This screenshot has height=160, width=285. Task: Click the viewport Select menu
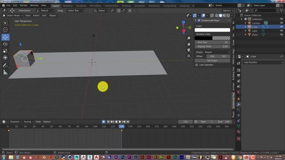pos(36,16)
